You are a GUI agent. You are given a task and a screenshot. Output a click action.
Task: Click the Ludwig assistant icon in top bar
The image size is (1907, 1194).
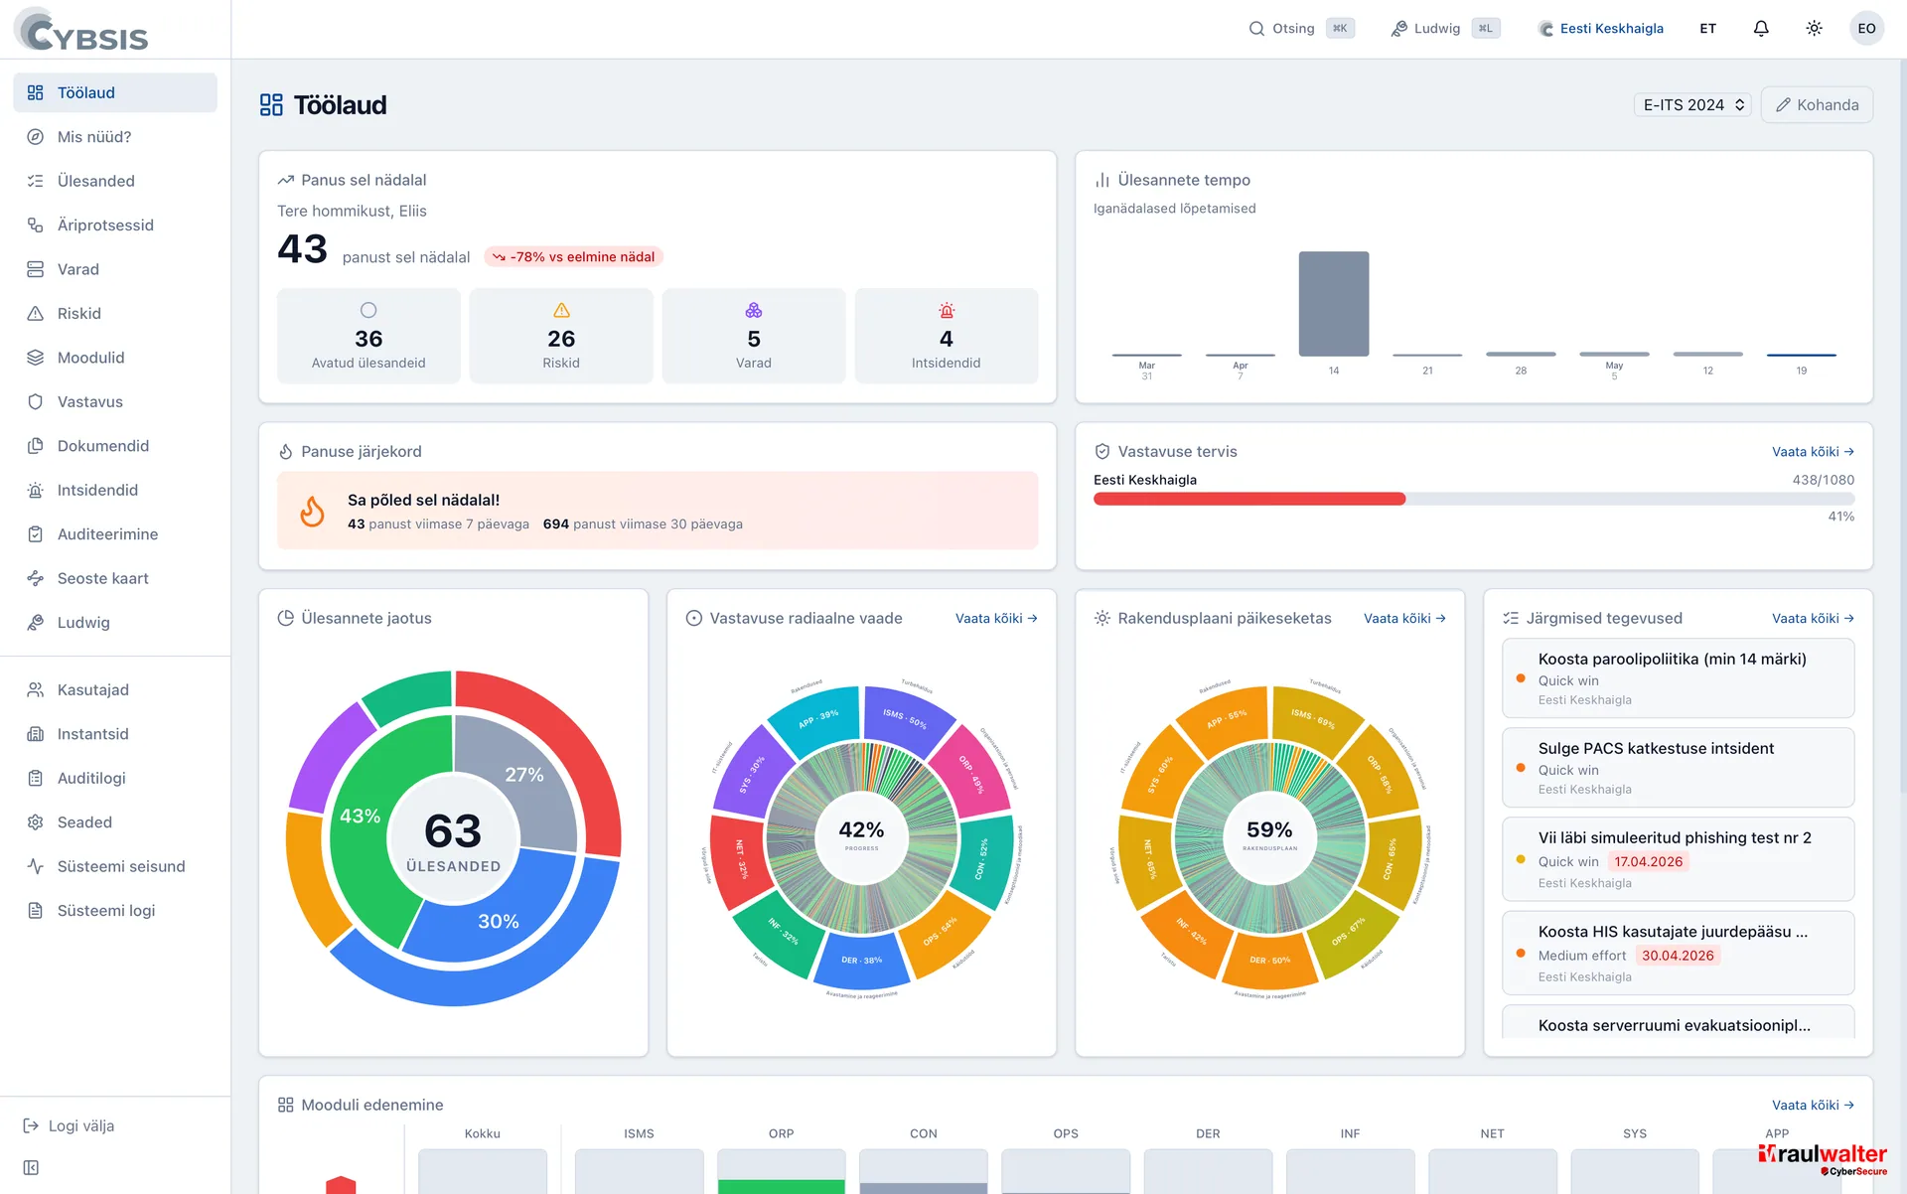point(1398,28)
